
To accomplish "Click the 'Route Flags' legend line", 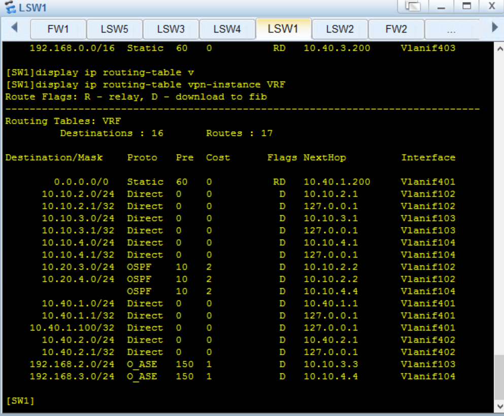I will (136, 97).
